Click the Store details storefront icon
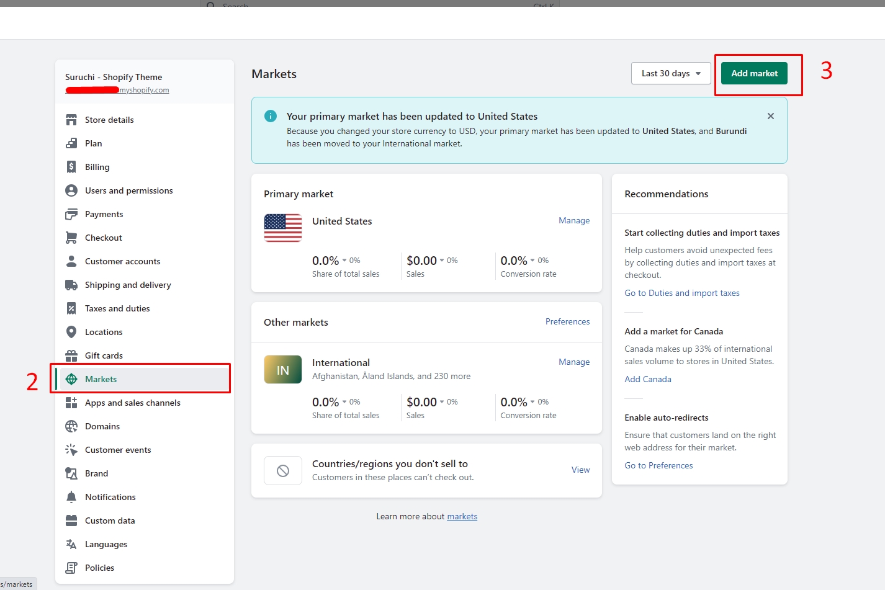This screenshot has width=885, height=590. point(71,120)
